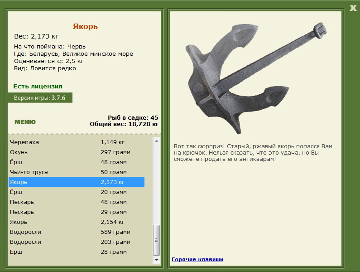This screenshot has height=272, width=360.
Task: Select the Пескарь 29 грамм entry
Action: point(77,212)
